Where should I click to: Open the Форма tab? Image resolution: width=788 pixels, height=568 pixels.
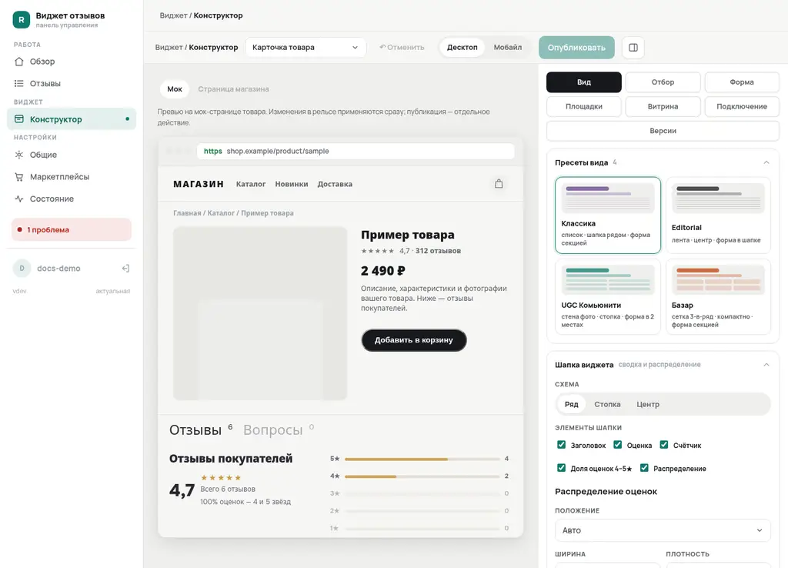click(742, 82)
